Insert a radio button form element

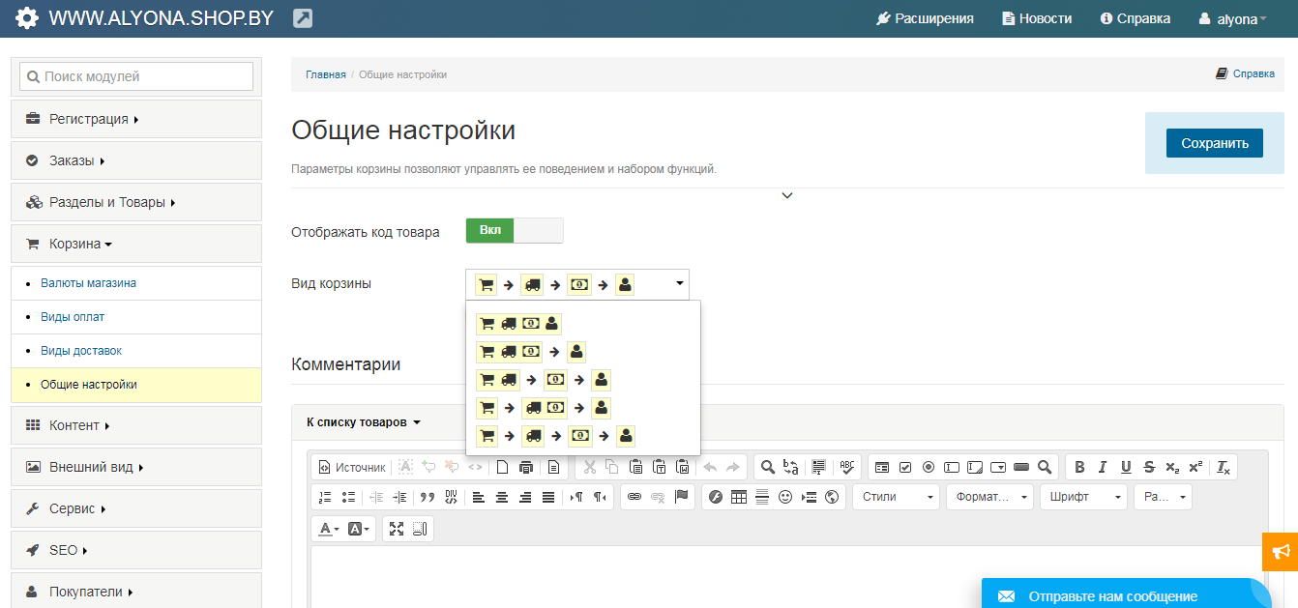click(x=929, y=468)
